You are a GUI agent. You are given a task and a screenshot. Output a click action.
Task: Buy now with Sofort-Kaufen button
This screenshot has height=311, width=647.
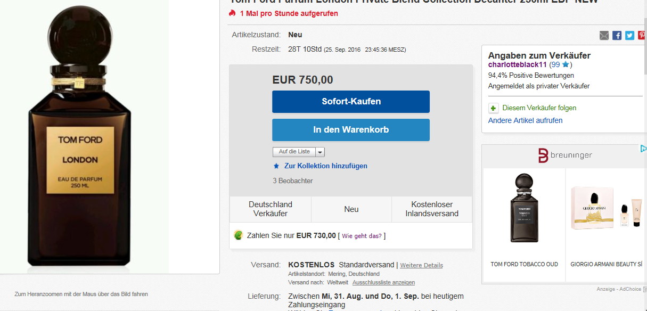(x=351, y=101)
